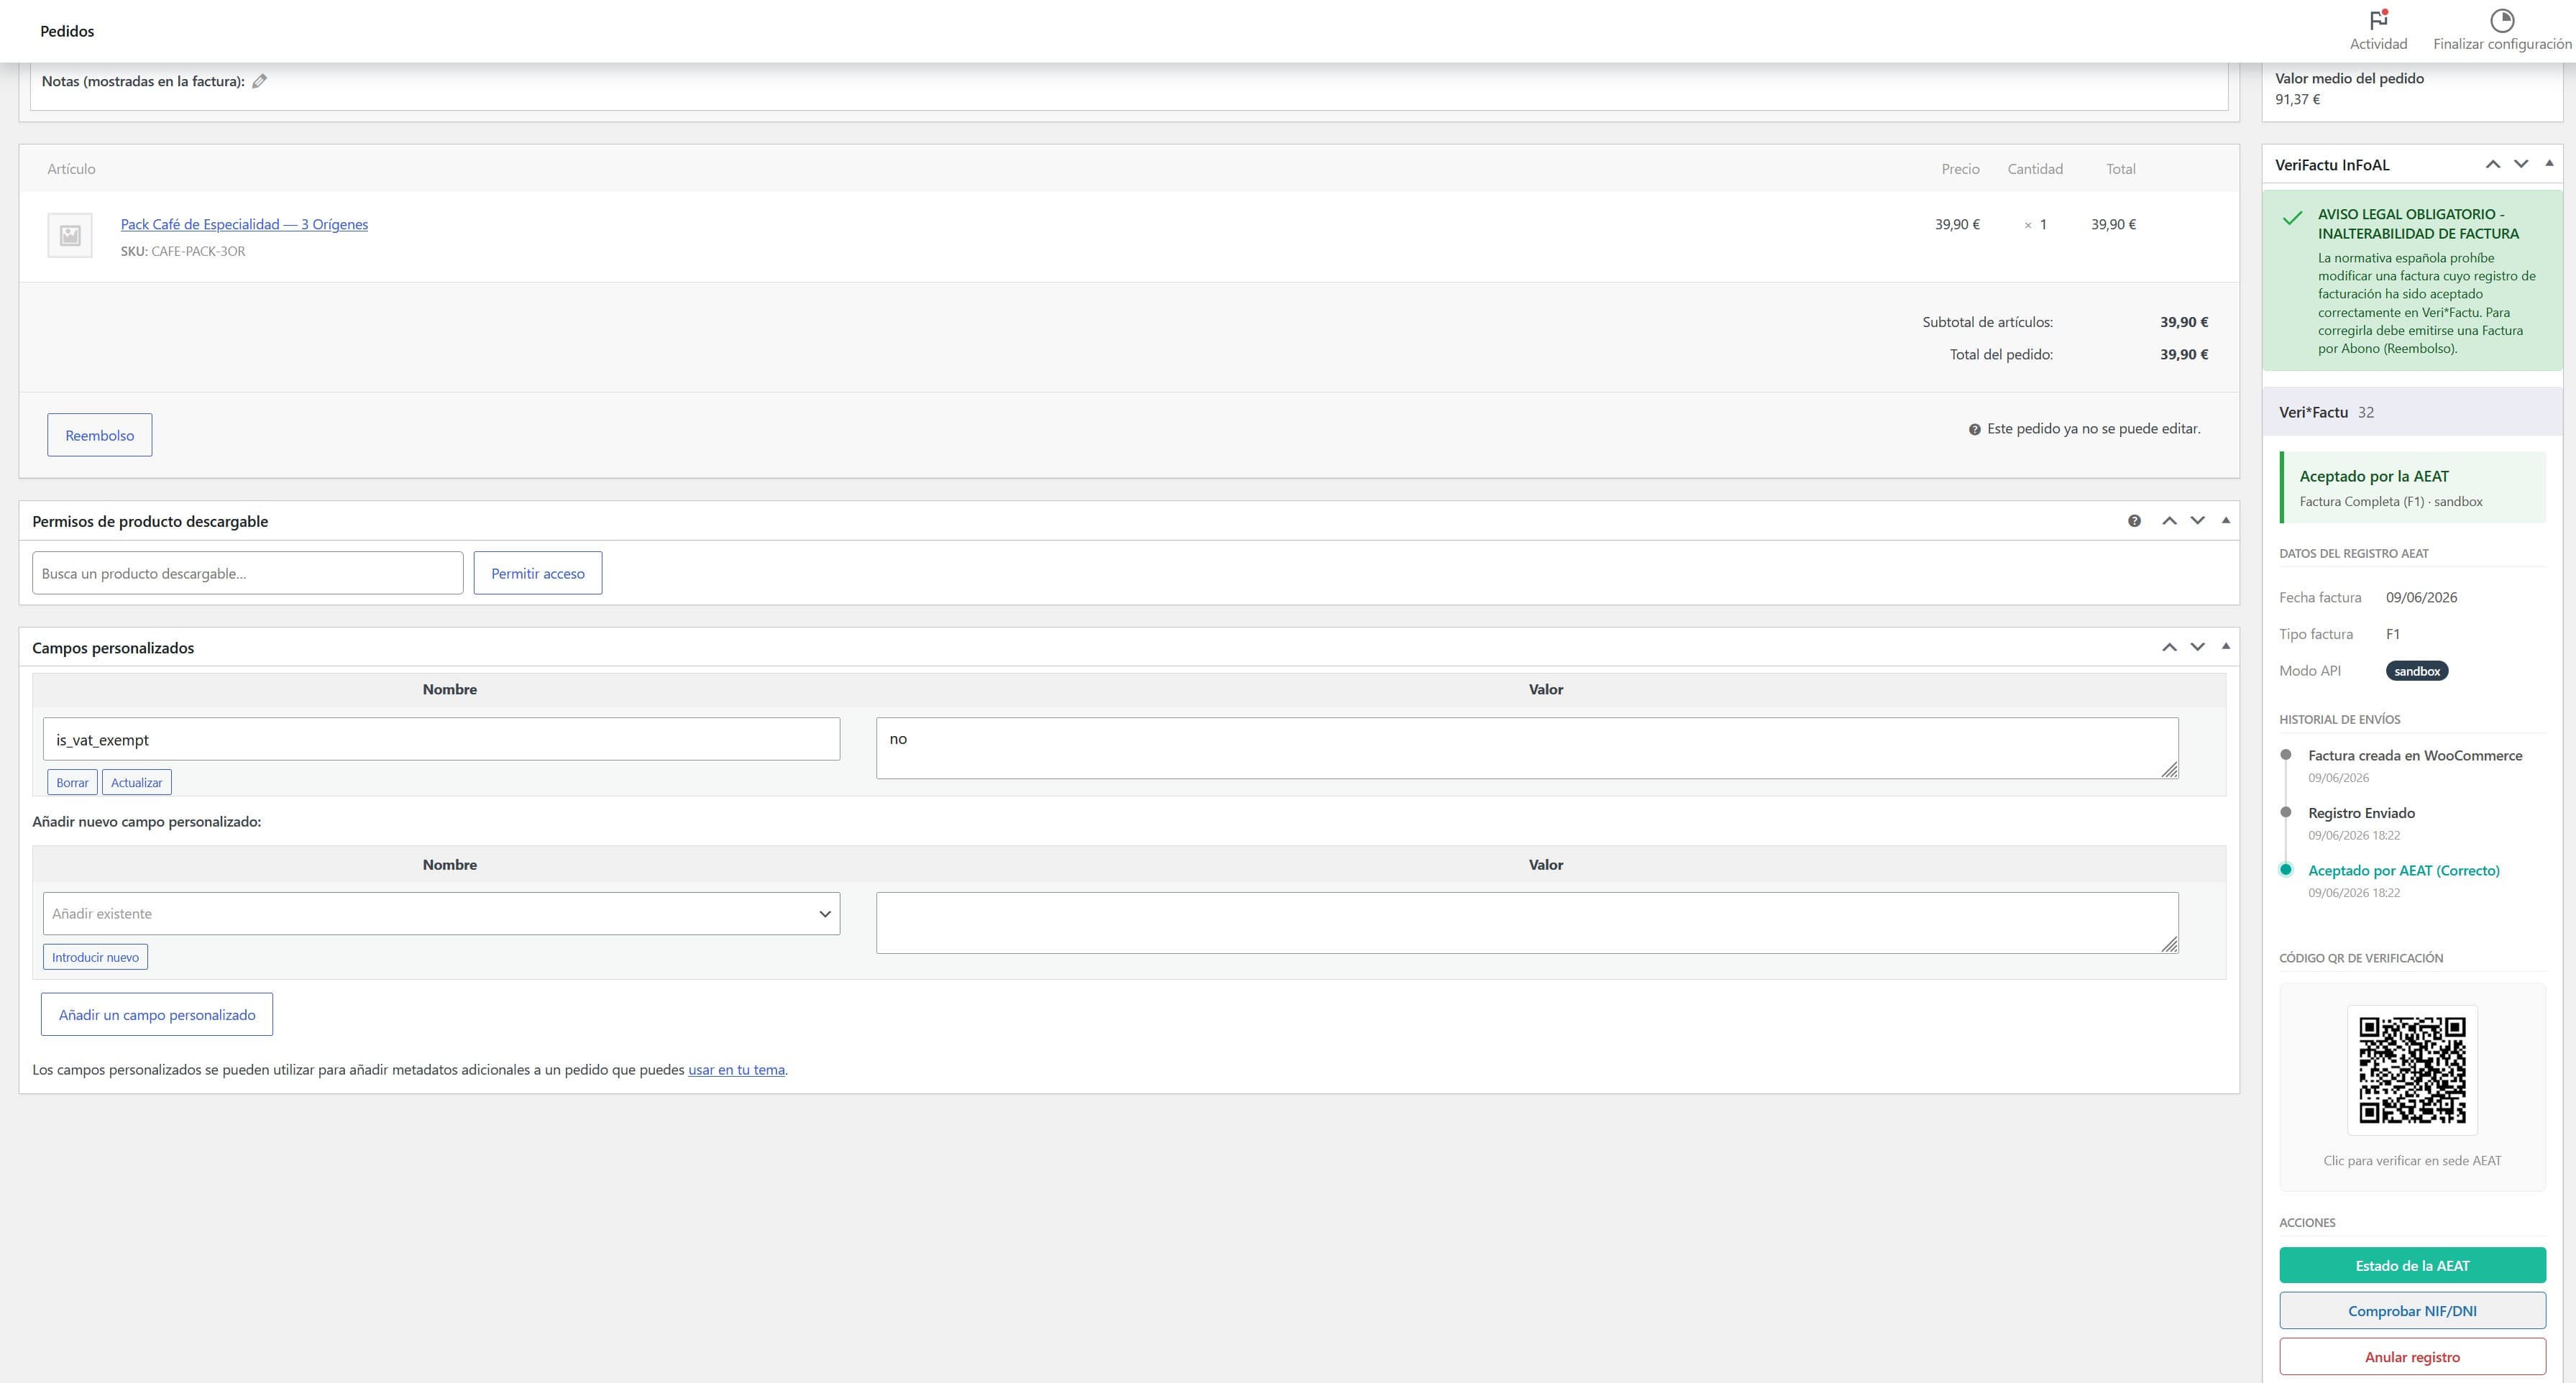Image resolution: width=2576 pixels, height=1383 pixels.
Task: Move VeriFactu InFoAL panel up
Action: (x=2493, y=164)
